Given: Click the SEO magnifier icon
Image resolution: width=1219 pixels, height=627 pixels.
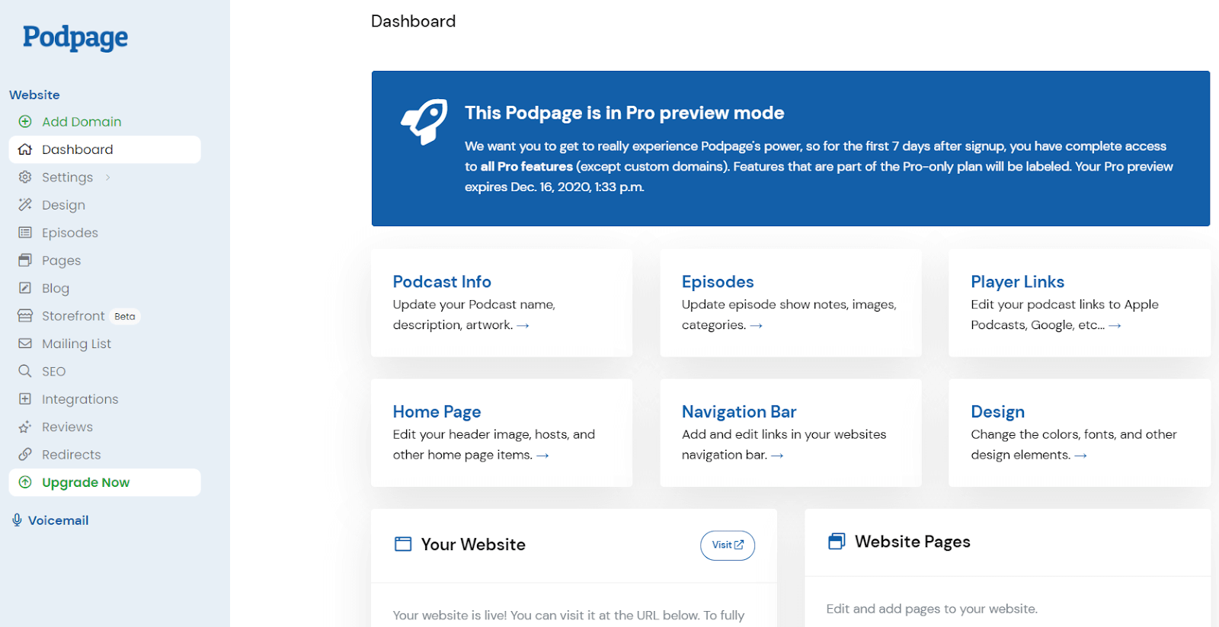Looking at the screenshot, I should 25,371.
